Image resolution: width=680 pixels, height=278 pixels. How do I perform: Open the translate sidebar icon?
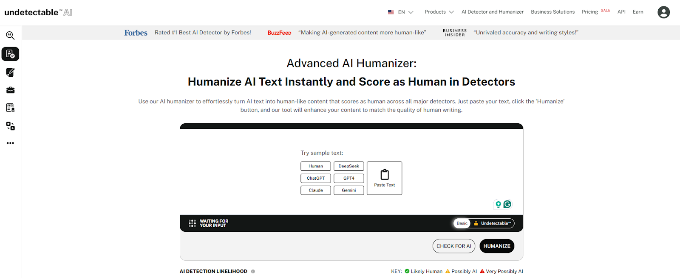[10, 126]
